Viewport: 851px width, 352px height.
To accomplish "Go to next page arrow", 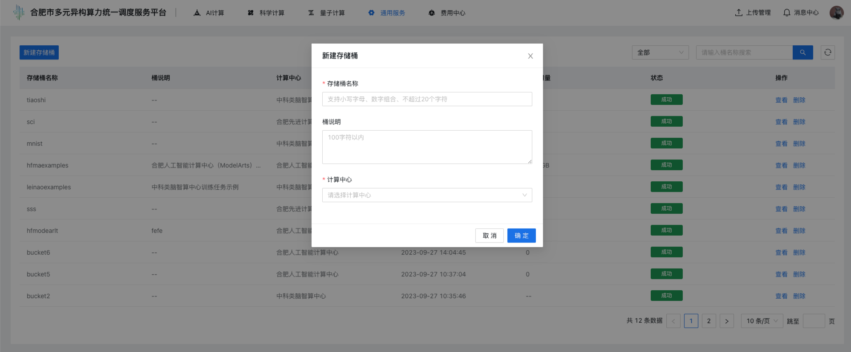I will tap(726, 321).
